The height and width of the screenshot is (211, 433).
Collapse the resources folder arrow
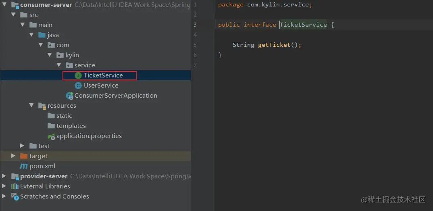[x=31, y=106]
